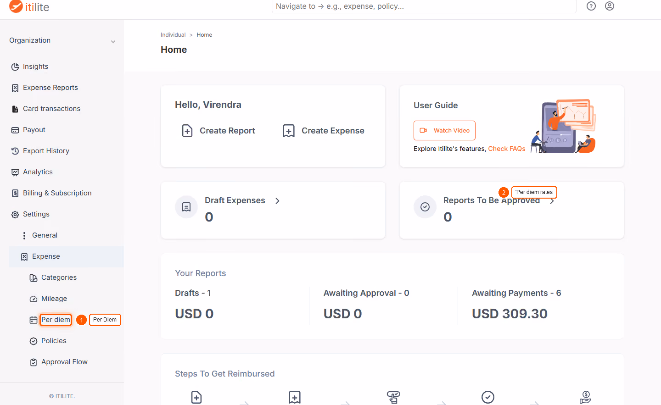The width and height of the screenshot is (661, 405).
Task: Open Mileage settings page
Action: (54, 299)
